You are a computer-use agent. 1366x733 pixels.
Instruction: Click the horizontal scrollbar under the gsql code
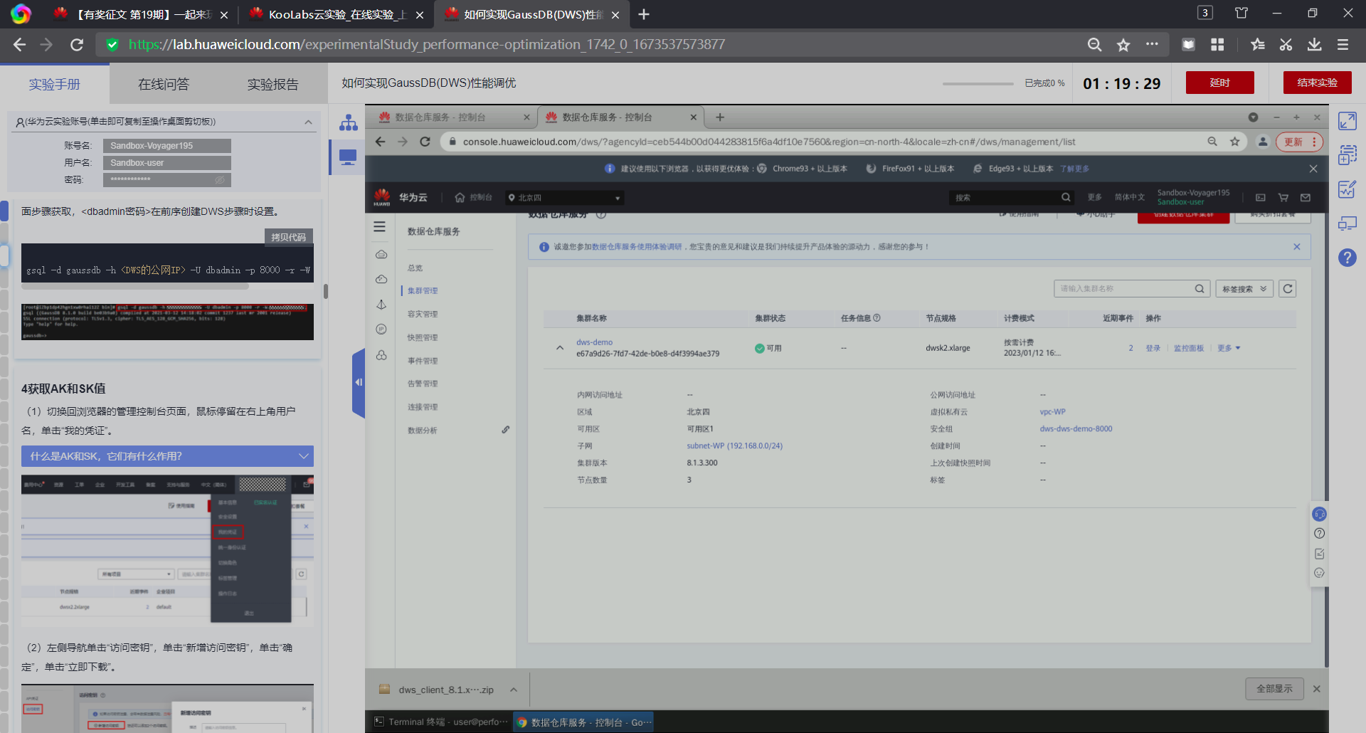tap(135, 286)
